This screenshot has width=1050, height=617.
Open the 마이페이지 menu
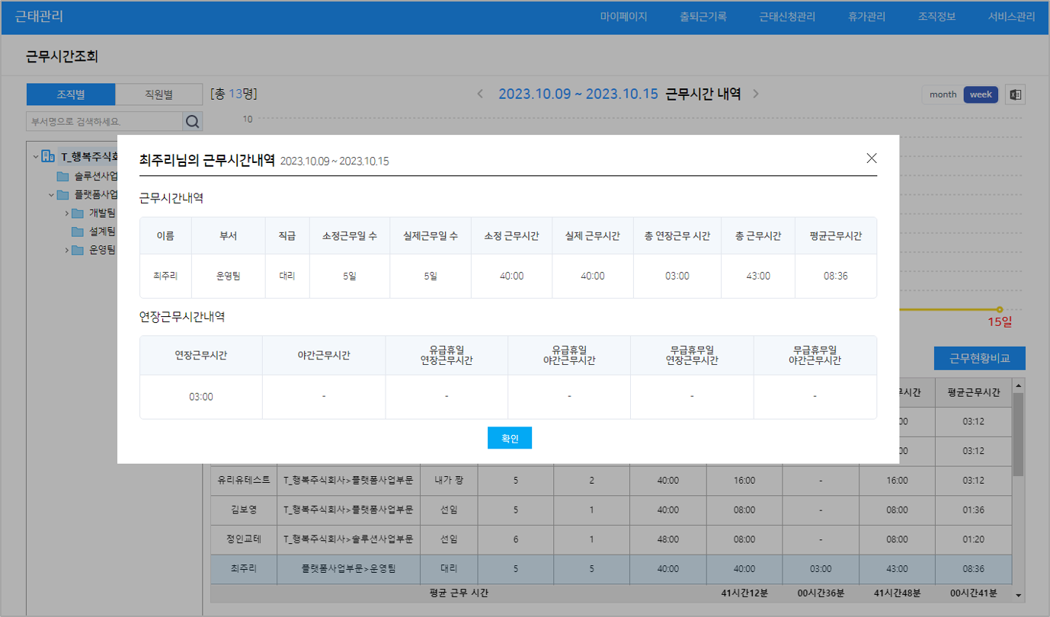click(x=623, y=17)
